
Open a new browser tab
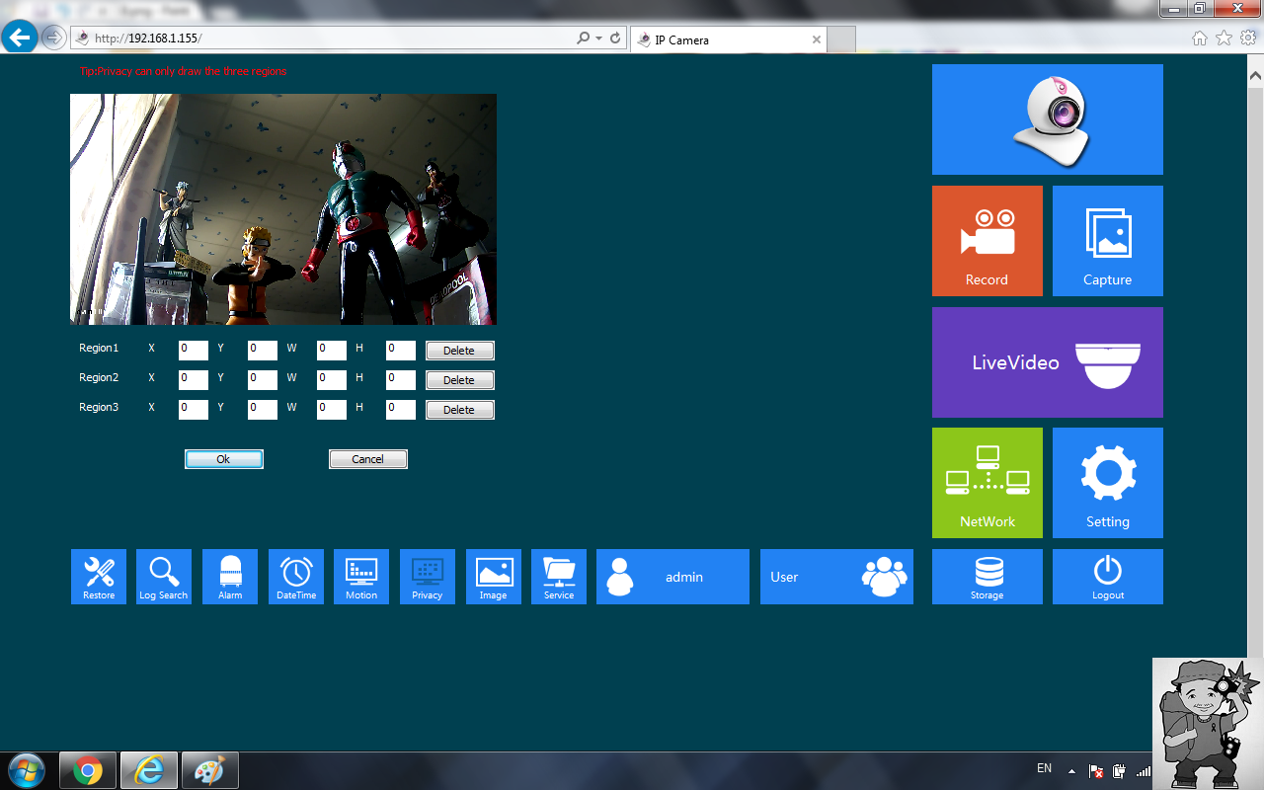pos(841,40)
